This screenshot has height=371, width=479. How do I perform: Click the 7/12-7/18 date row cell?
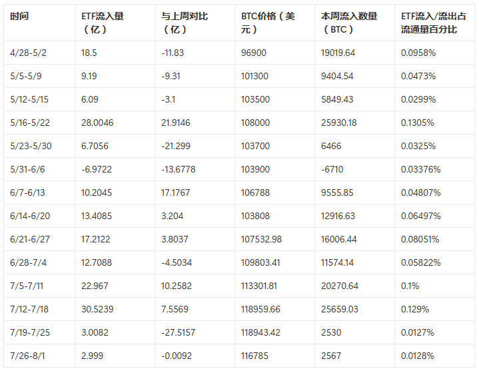pos(29,309)
